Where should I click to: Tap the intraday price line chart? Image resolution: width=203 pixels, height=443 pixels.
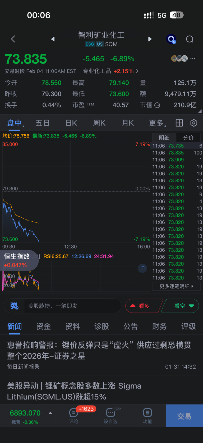(x=76, y=192)
